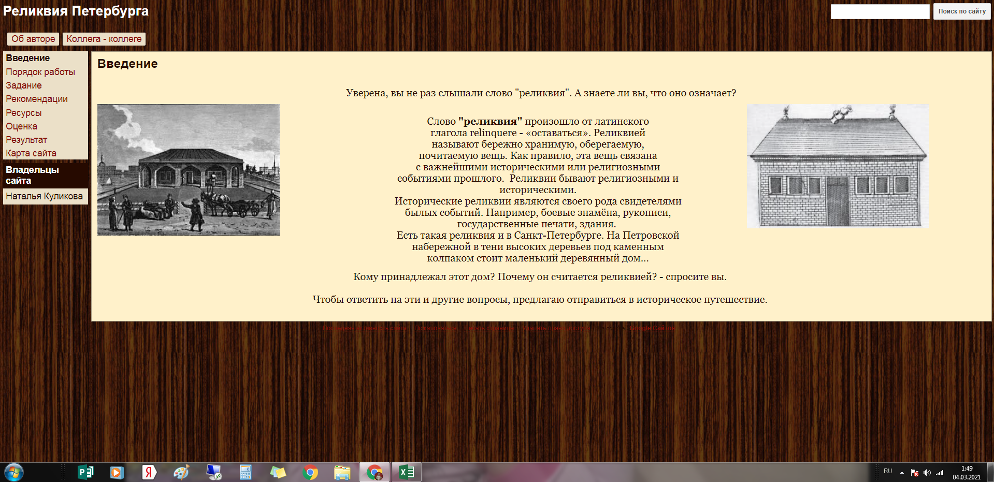Viewport: 994px width, 482px height.
Task: Open the 'Об авторе' tab
Action: 33,39
